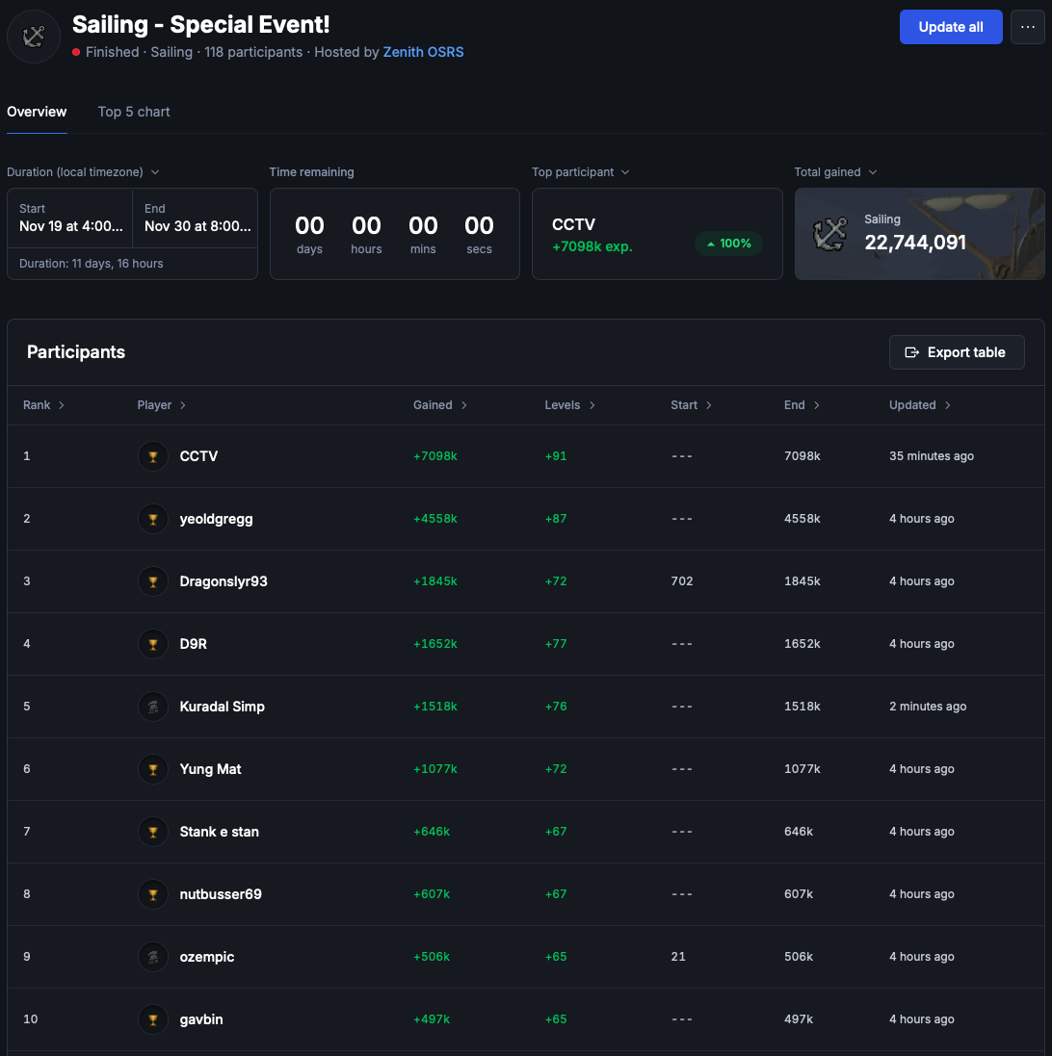The height and width of the screenshot is (1056, 1052).
Task: Select the Overview tab
Action: click(x=37, y=112)
